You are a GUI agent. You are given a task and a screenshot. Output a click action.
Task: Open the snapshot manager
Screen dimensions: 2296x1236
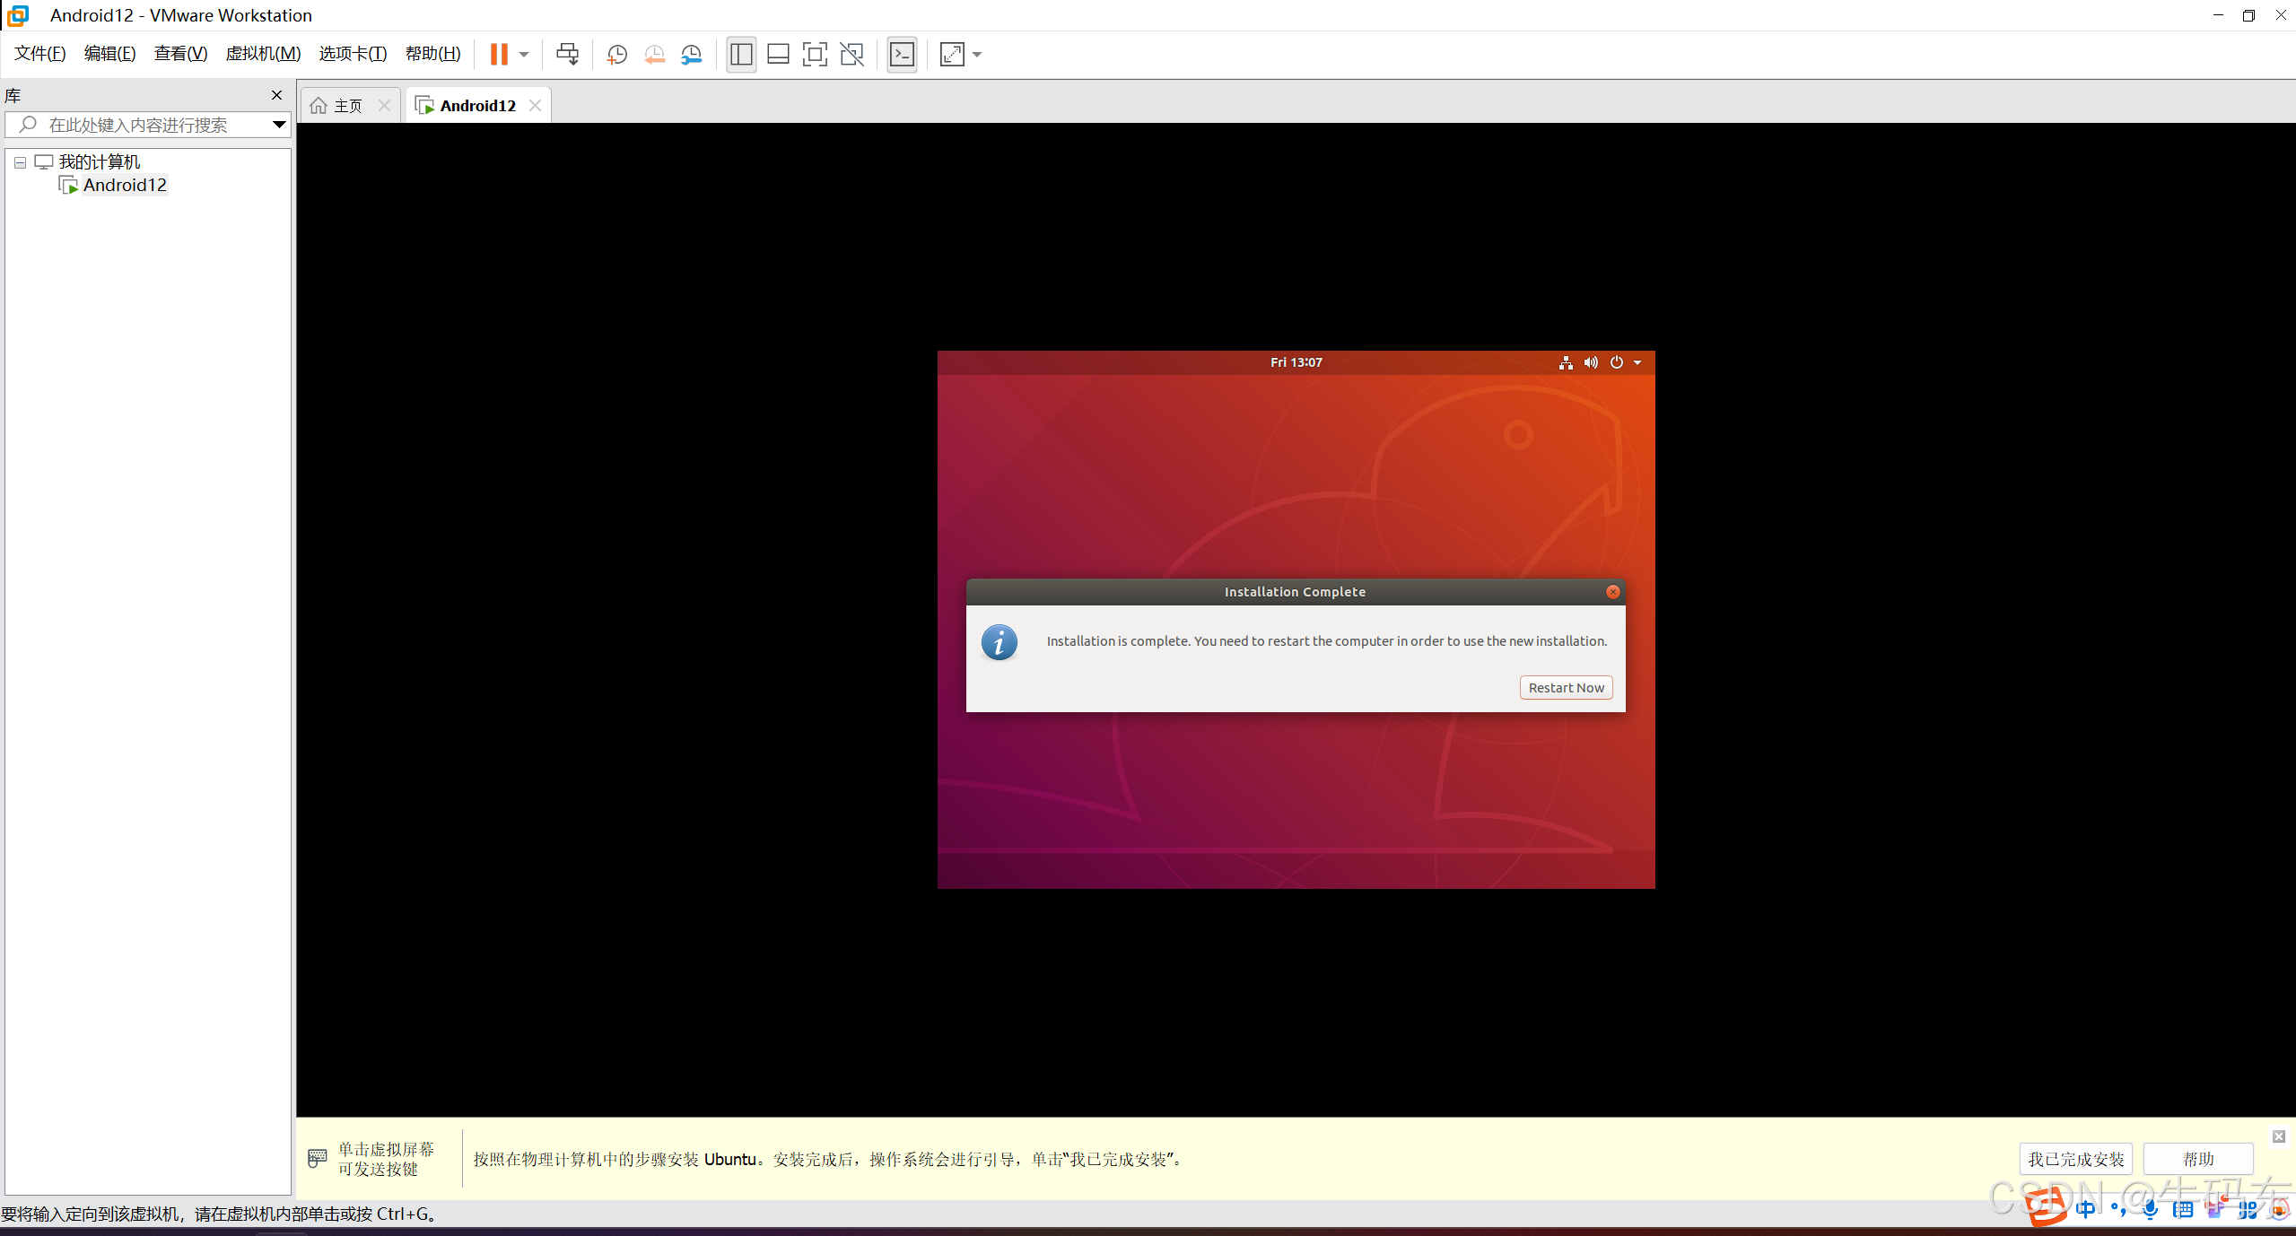click(x=692, y=55)
